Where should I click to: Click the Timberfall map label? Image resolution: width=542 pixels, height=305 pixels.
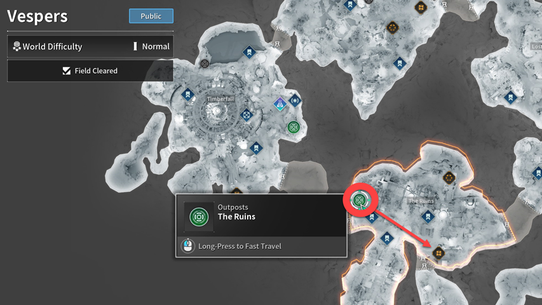[220, 99]
